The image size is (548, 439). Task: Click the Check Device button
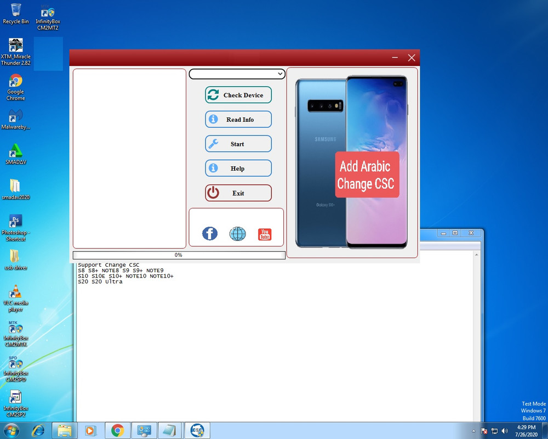[238, 95]
